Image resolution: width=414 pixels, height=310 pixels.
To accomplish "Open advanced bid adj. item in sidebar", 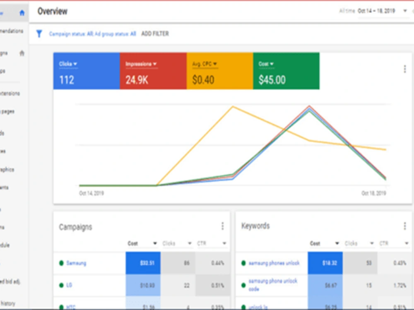I will 10,282.
